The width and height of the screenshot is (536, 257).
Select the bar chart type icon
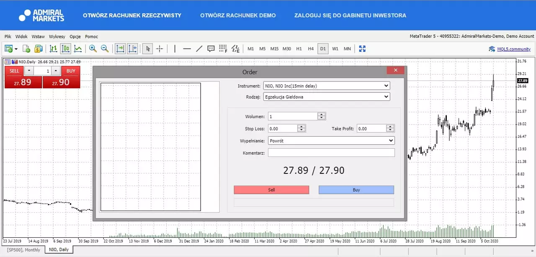coord(53,49)
